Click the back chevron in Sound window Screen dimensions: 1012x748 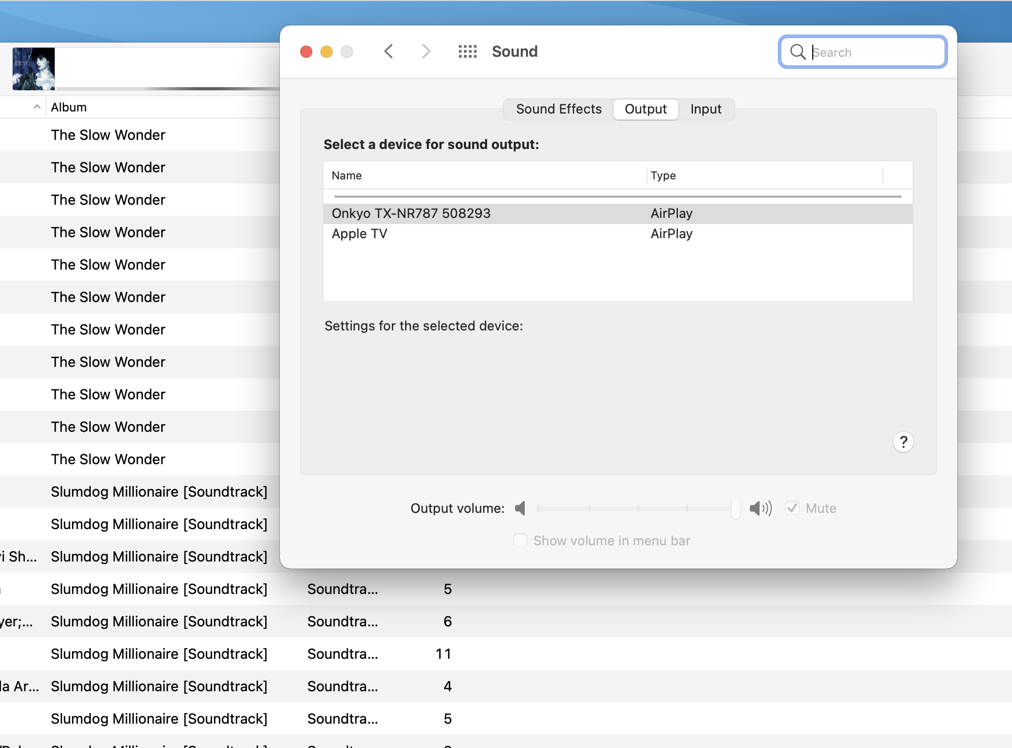click(389, 51)
